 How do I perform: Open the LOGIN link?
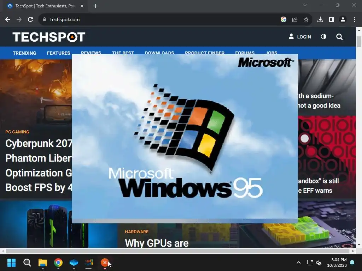(x=300, y=37)
